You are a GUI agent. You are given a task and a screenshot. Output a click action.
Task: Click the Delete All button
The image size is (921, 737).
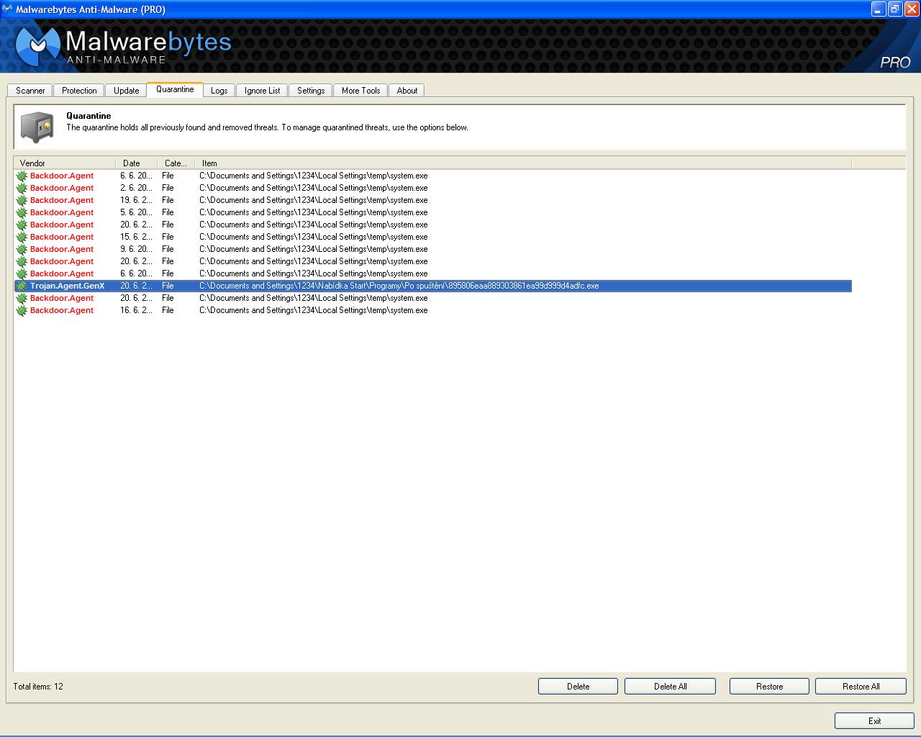tap(670, 687)
